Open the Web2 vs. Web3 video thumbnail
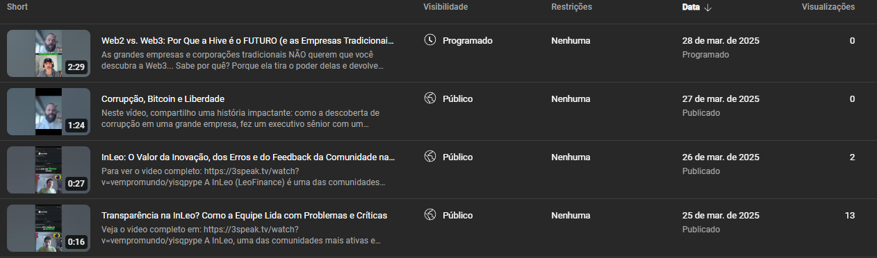Screen dimensions: 877x258 [49, 53]
